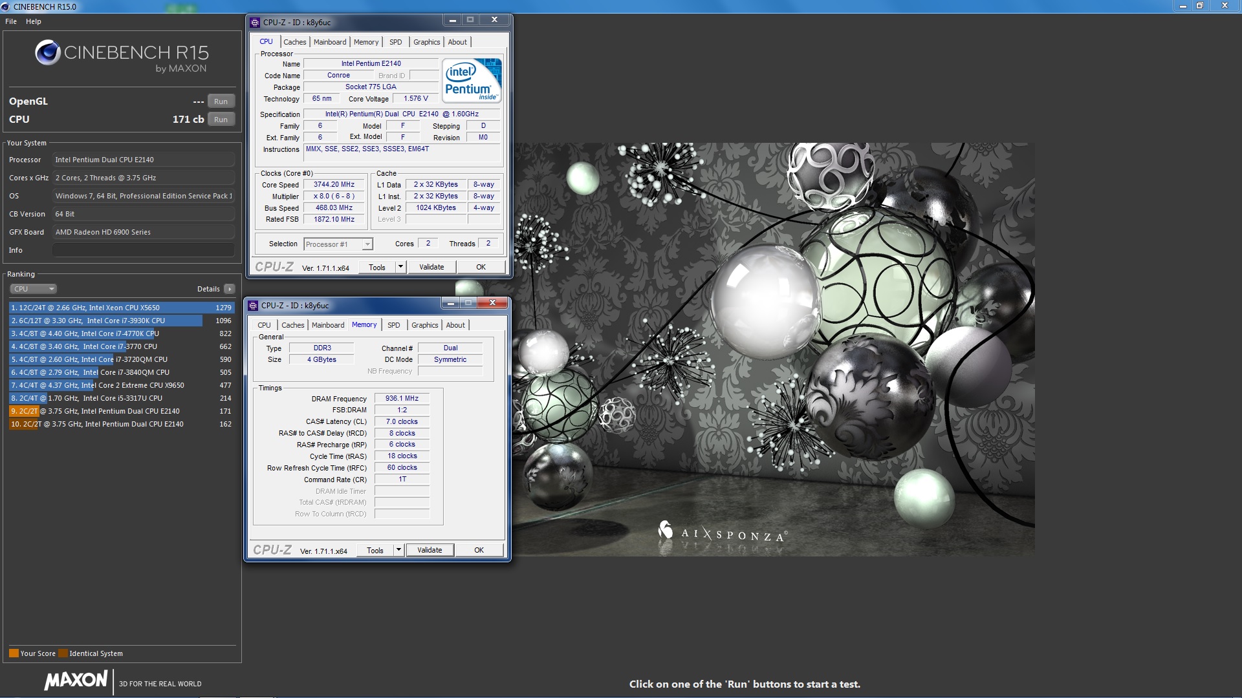Run the CPU benchmark
Image resolution: width=1242 pixels, height=698 pixels.
(x=221, y=120)
